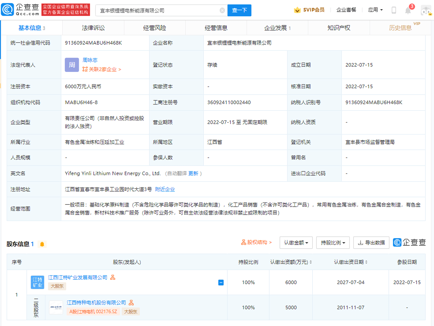
Task: Open 周咏志 legal representative link
Action: point(90,60)
